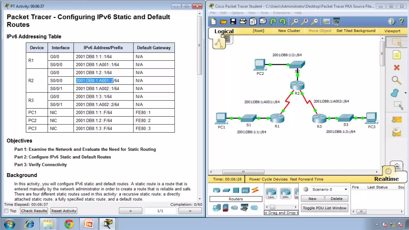
Task: Open a file with the folder icon
Action: 223,21
